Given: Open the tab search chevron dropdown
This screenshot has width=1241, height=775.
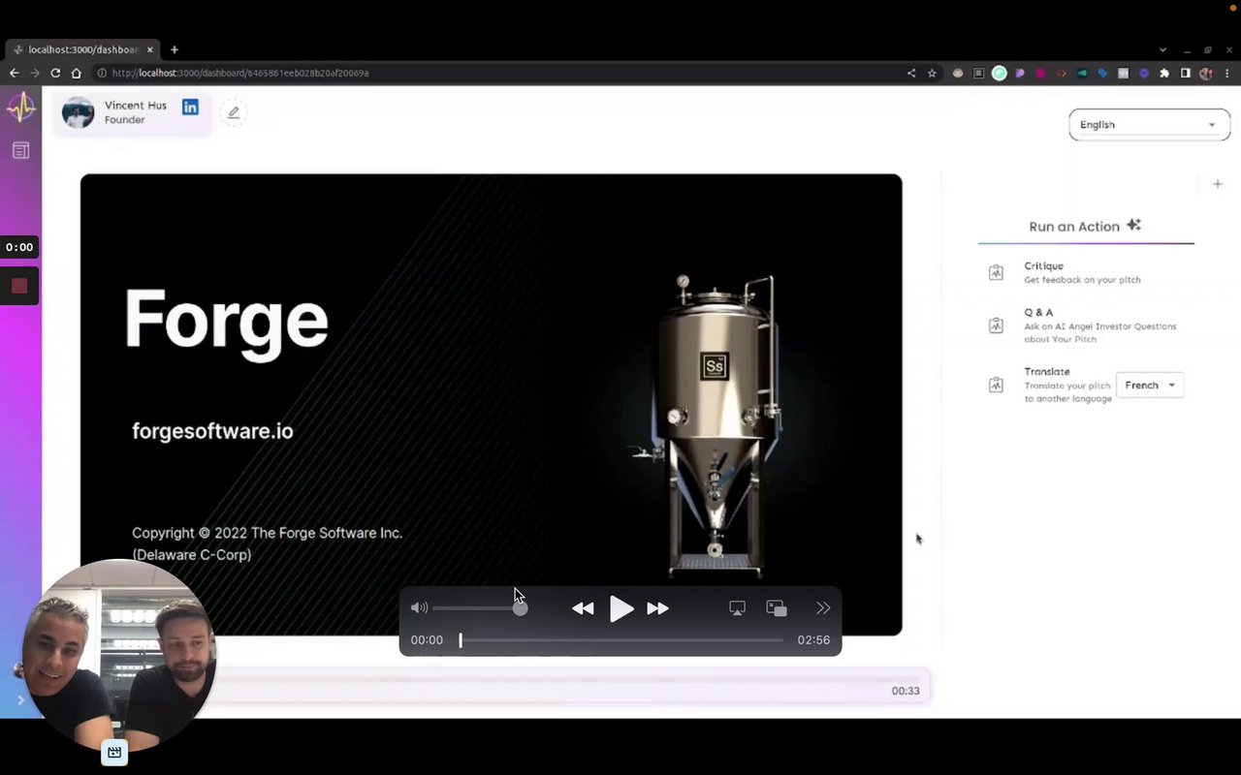Looking at the screenshot, I should pyautogui.click(x=1162, y=49).
